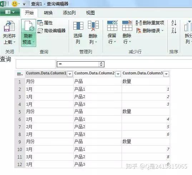Expand the 删除列 dropdown arrow
Screen dimensions: 192x175
click(x=96, y=42)
